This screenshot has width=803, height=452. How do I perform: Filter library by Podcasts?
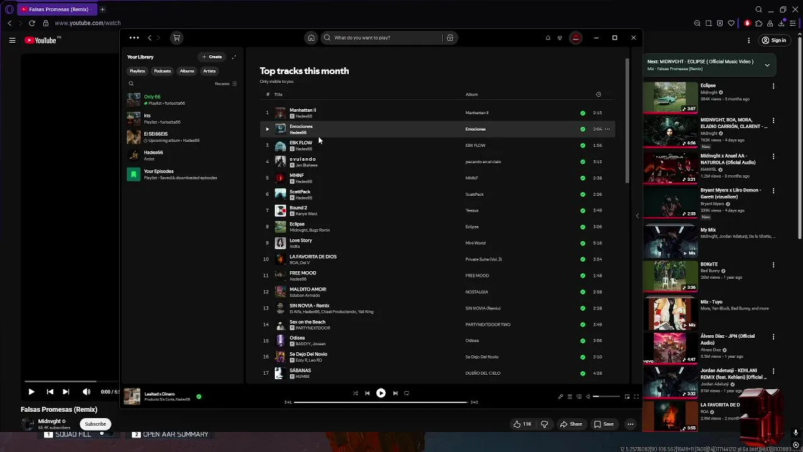pos(162,71)
